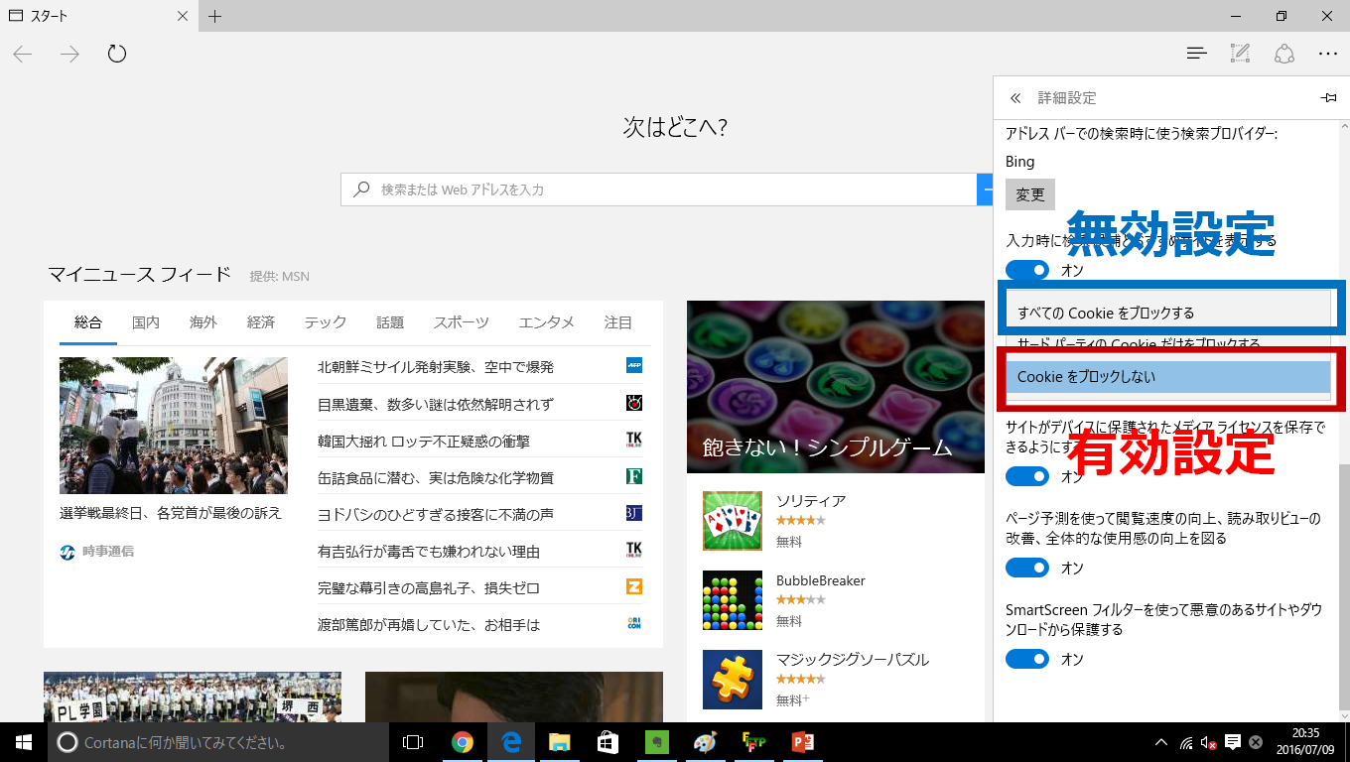Click the マジックジグソーパズル app icon

[733, 680]
